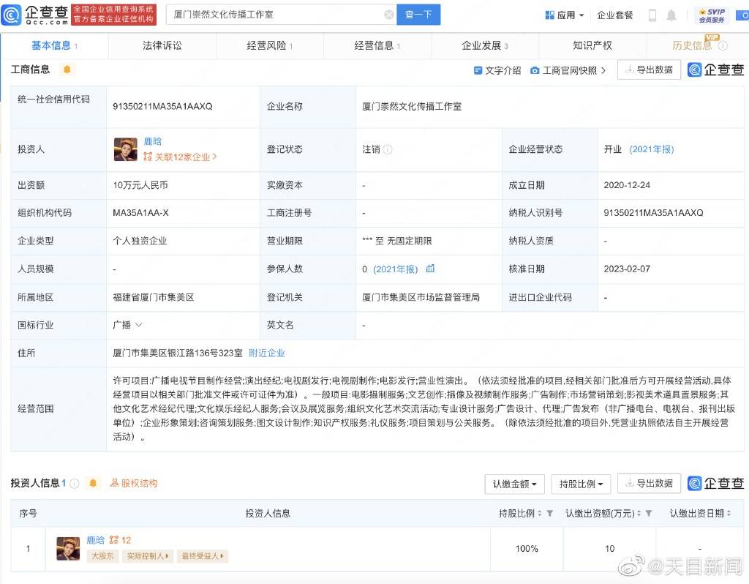Image resolution: width=749 pixels, height=584 pixels.
Task: Click the info icon beside 注销 status
Action: [388, 149]
